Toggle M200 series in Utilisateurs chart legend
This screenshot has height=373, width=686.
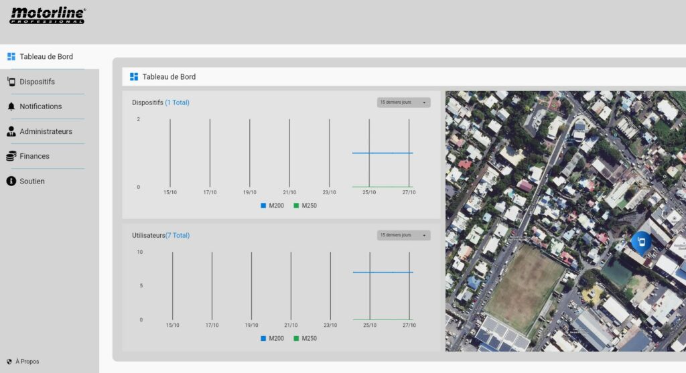point(272,338)
